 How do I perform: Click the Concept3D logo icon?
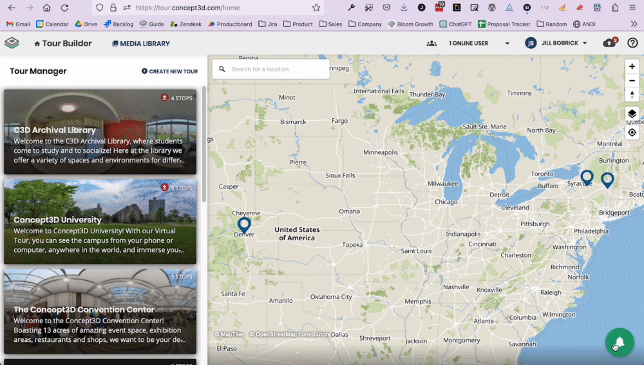tap(12, 42)
